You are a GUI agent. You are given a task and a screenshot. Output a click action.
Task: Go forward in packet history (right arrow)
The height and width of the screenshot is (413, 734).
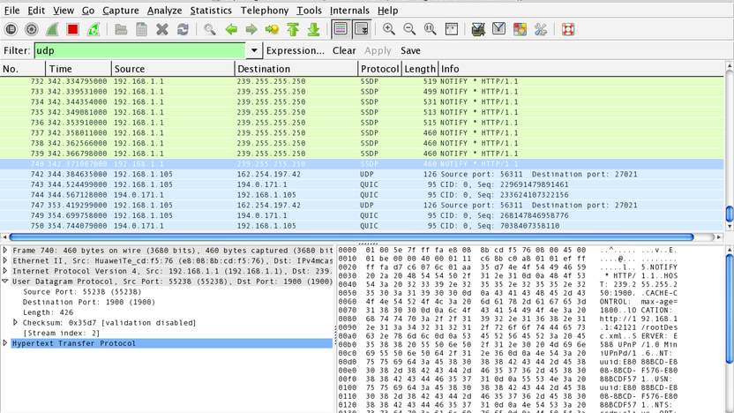pyautogui.click(x=251, y=29)
